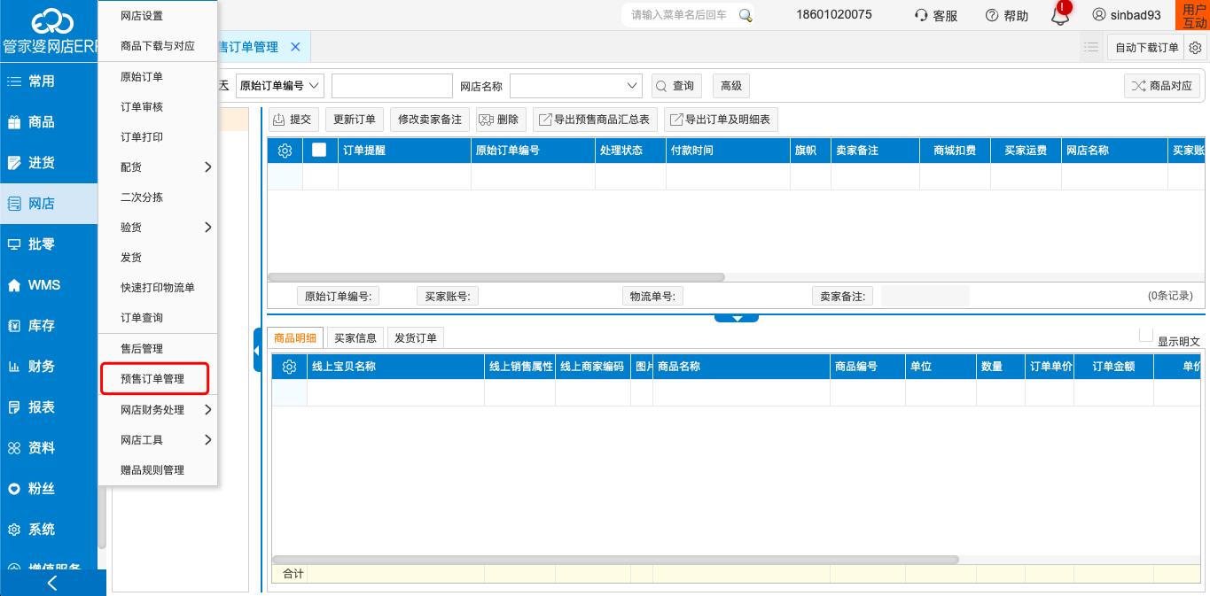Expand the 配货 submenu
1210x596 pixels.
click(x=158, y=167)
